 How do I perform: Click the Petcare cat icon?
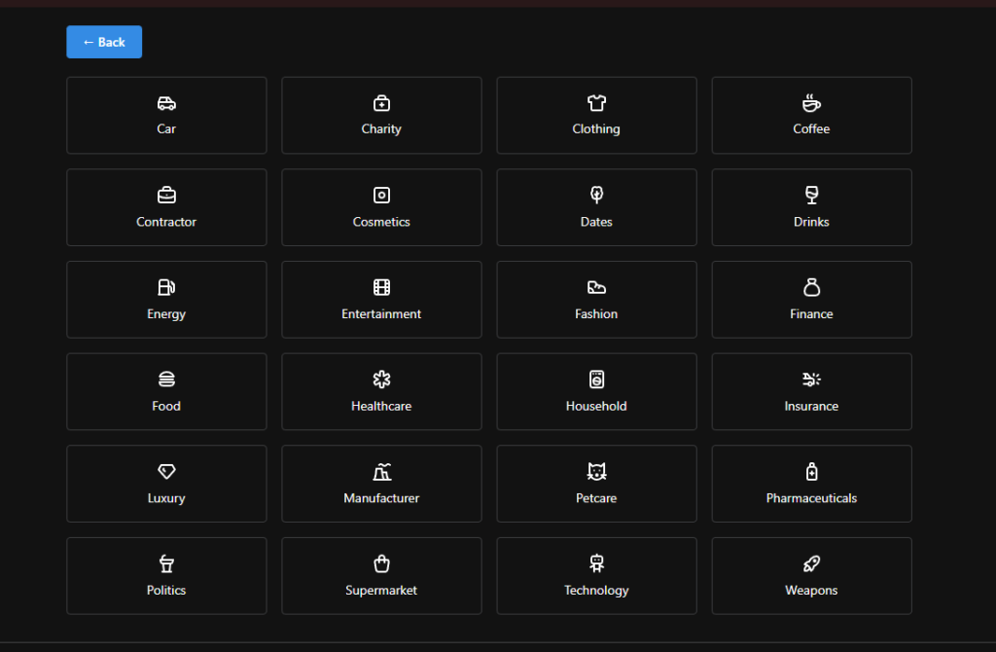tap(596, 472)
